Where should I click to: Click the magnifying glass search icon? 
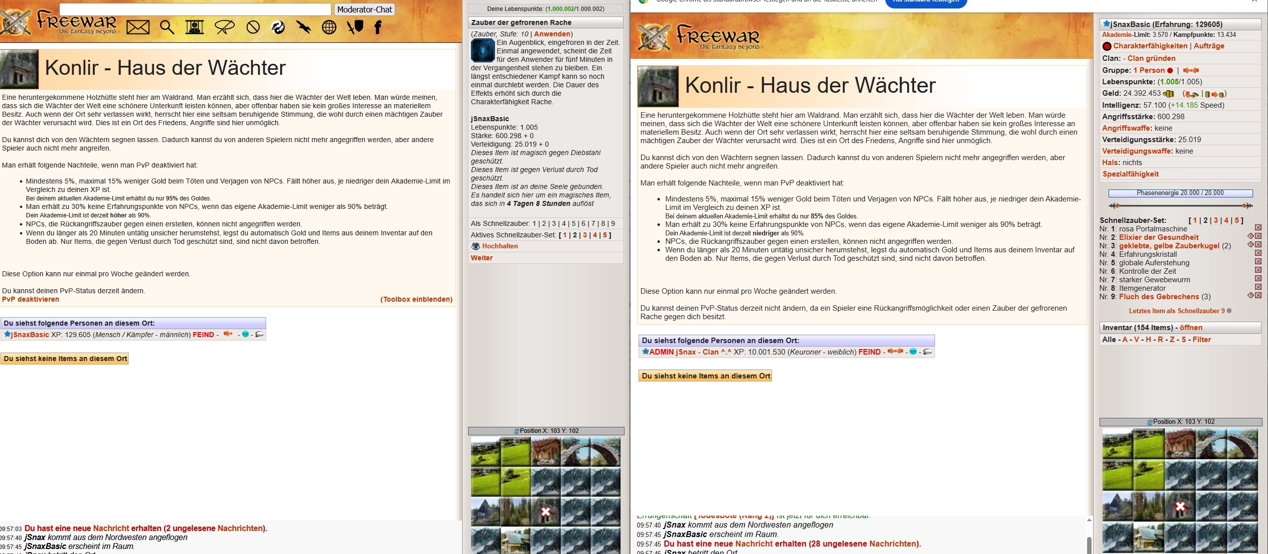(167, 27)
